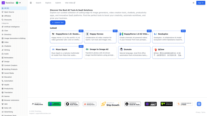Click the Claw category icon
Viewport: 207px width, 116px height.
click(3, 31)
